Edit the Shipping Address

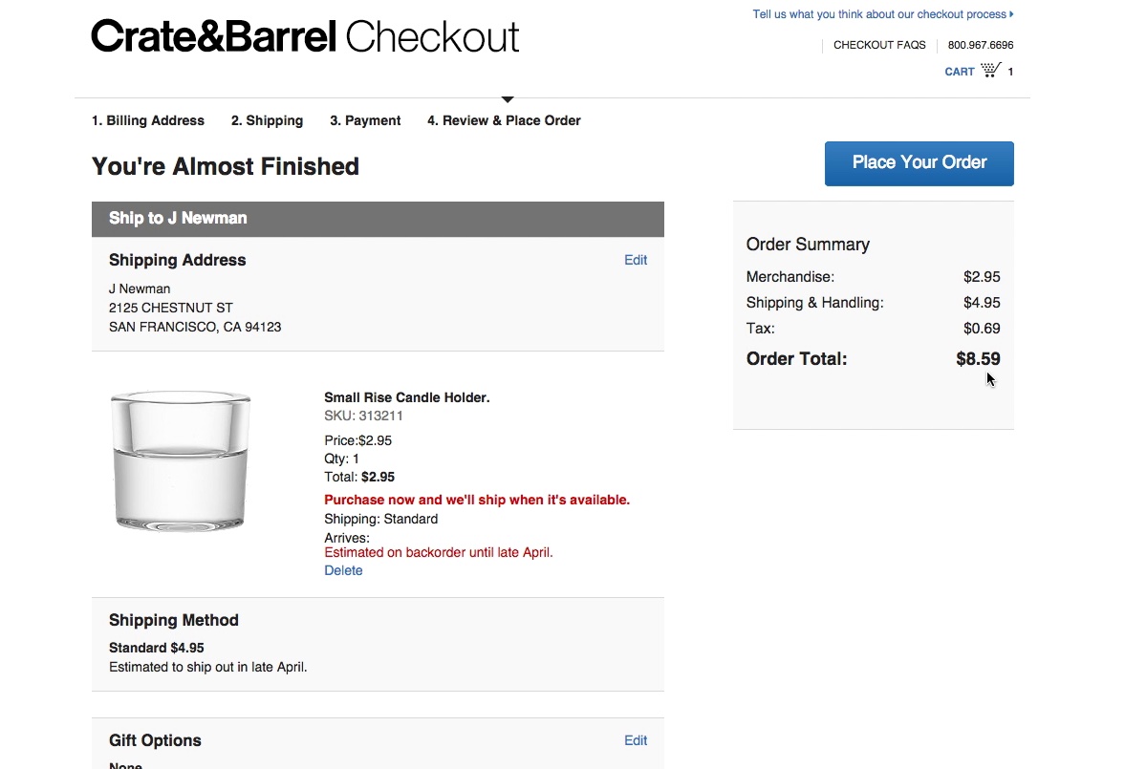click(636, 260)
